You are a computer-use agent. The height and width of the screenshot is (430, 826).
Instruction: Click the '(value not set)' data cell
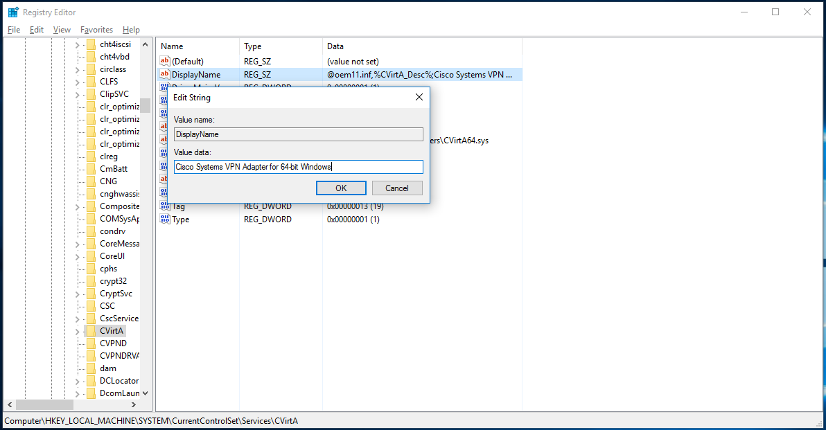click(353, 62)
